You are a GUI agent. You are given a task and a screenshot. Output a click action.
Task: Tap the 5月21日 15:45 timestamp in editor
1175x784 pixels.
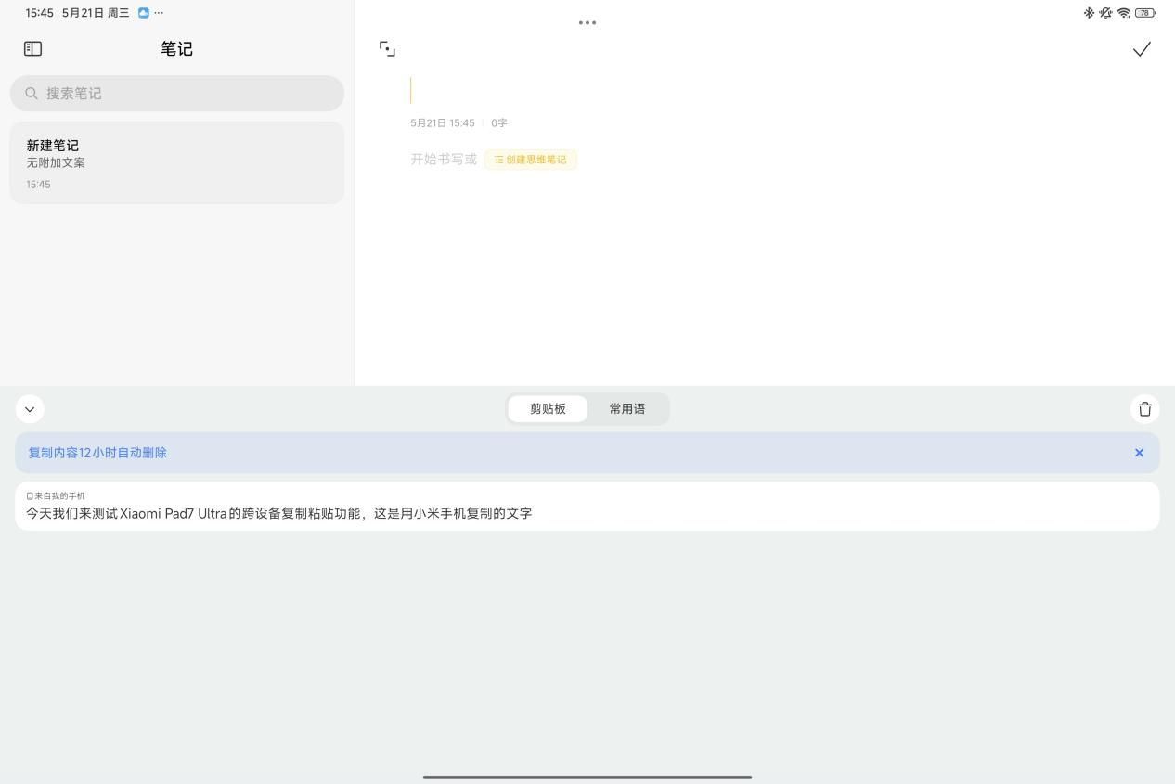tap(443, 123)
